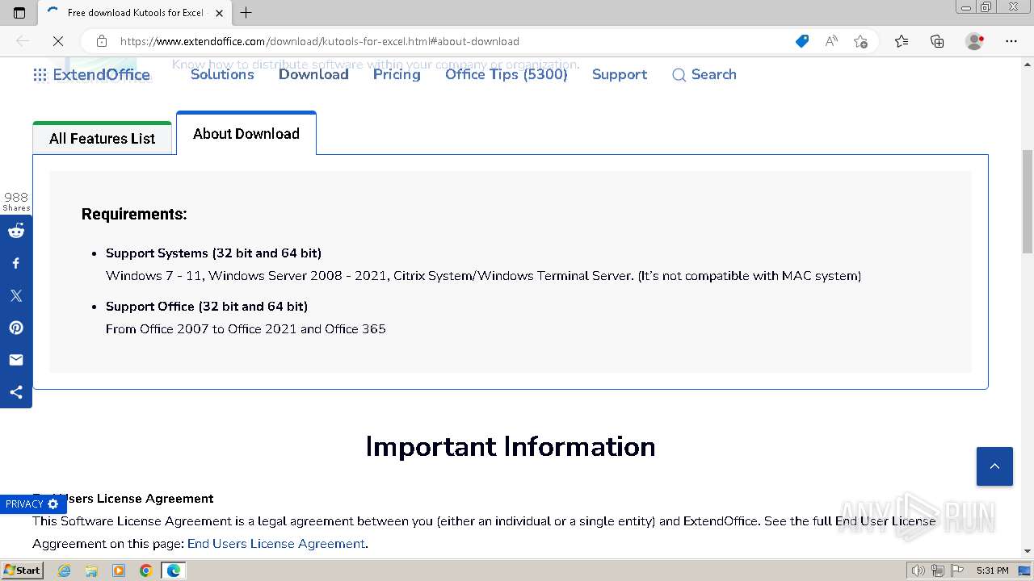Viewport: 1034px width, 581px height.
Task: Click the page vertical scrollbar thumb
Action: point(1028,202)
